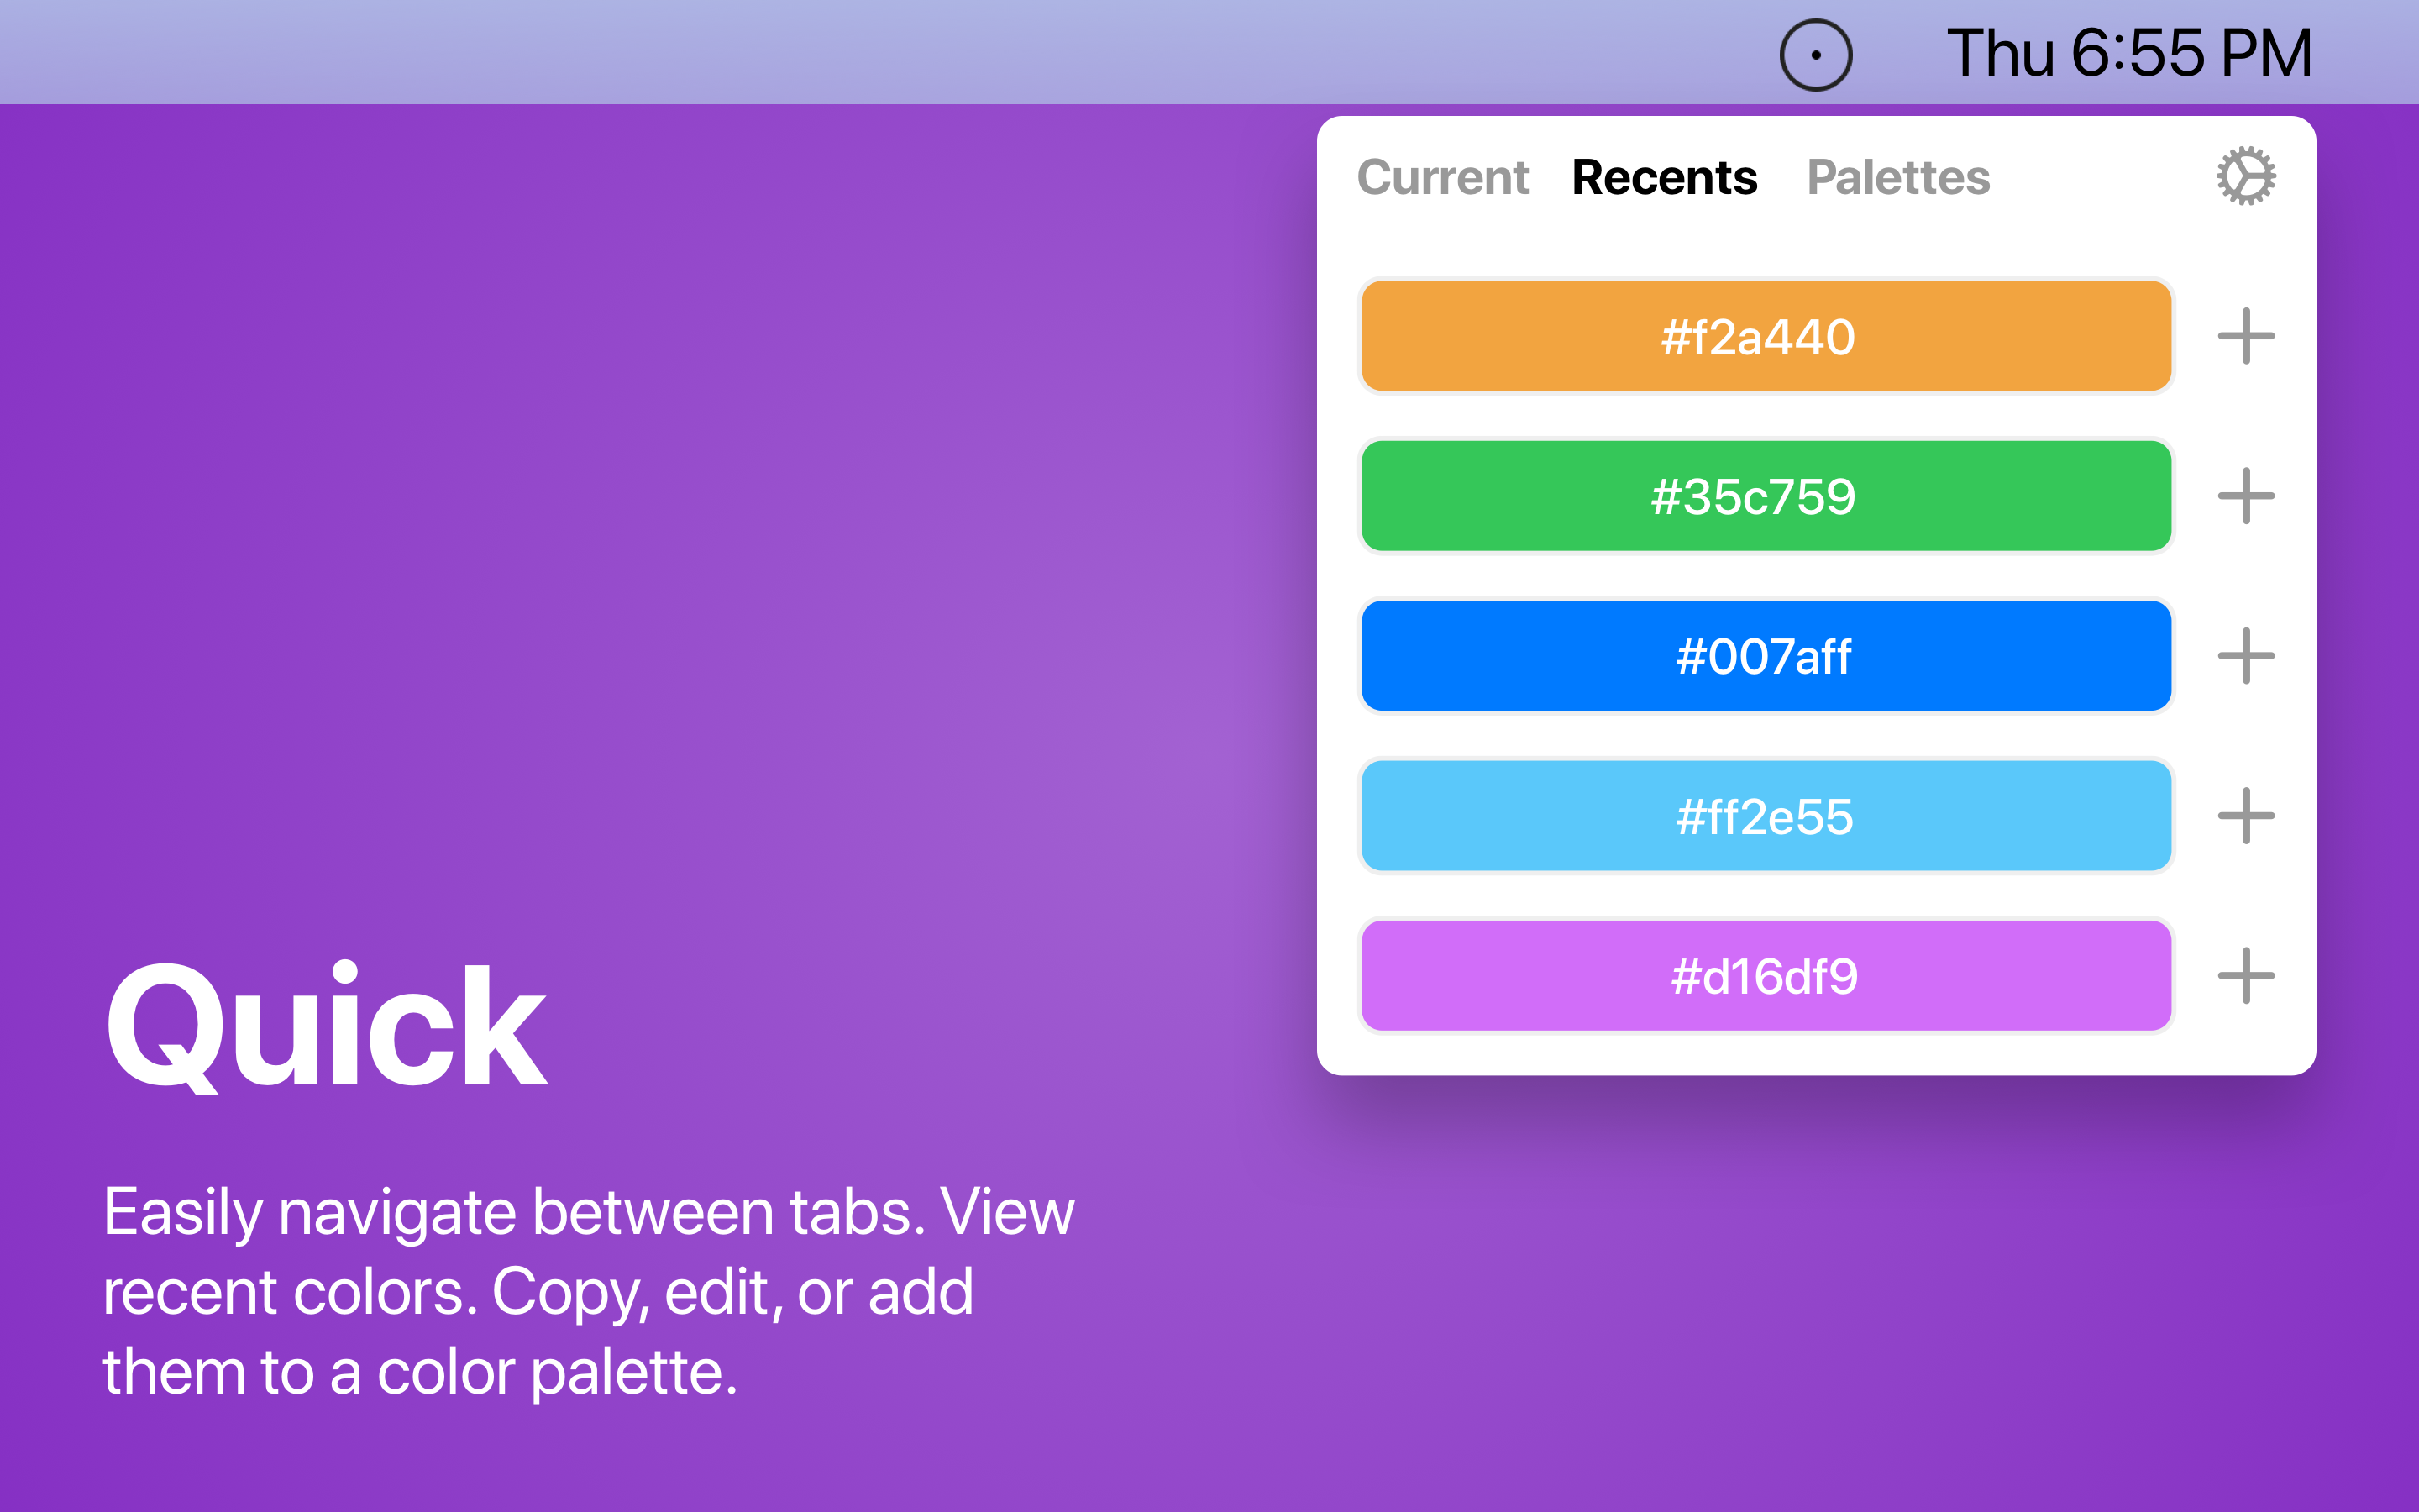Switch to the Palettes tab
This screenshot has width=2419, height=1512.
1898,177
